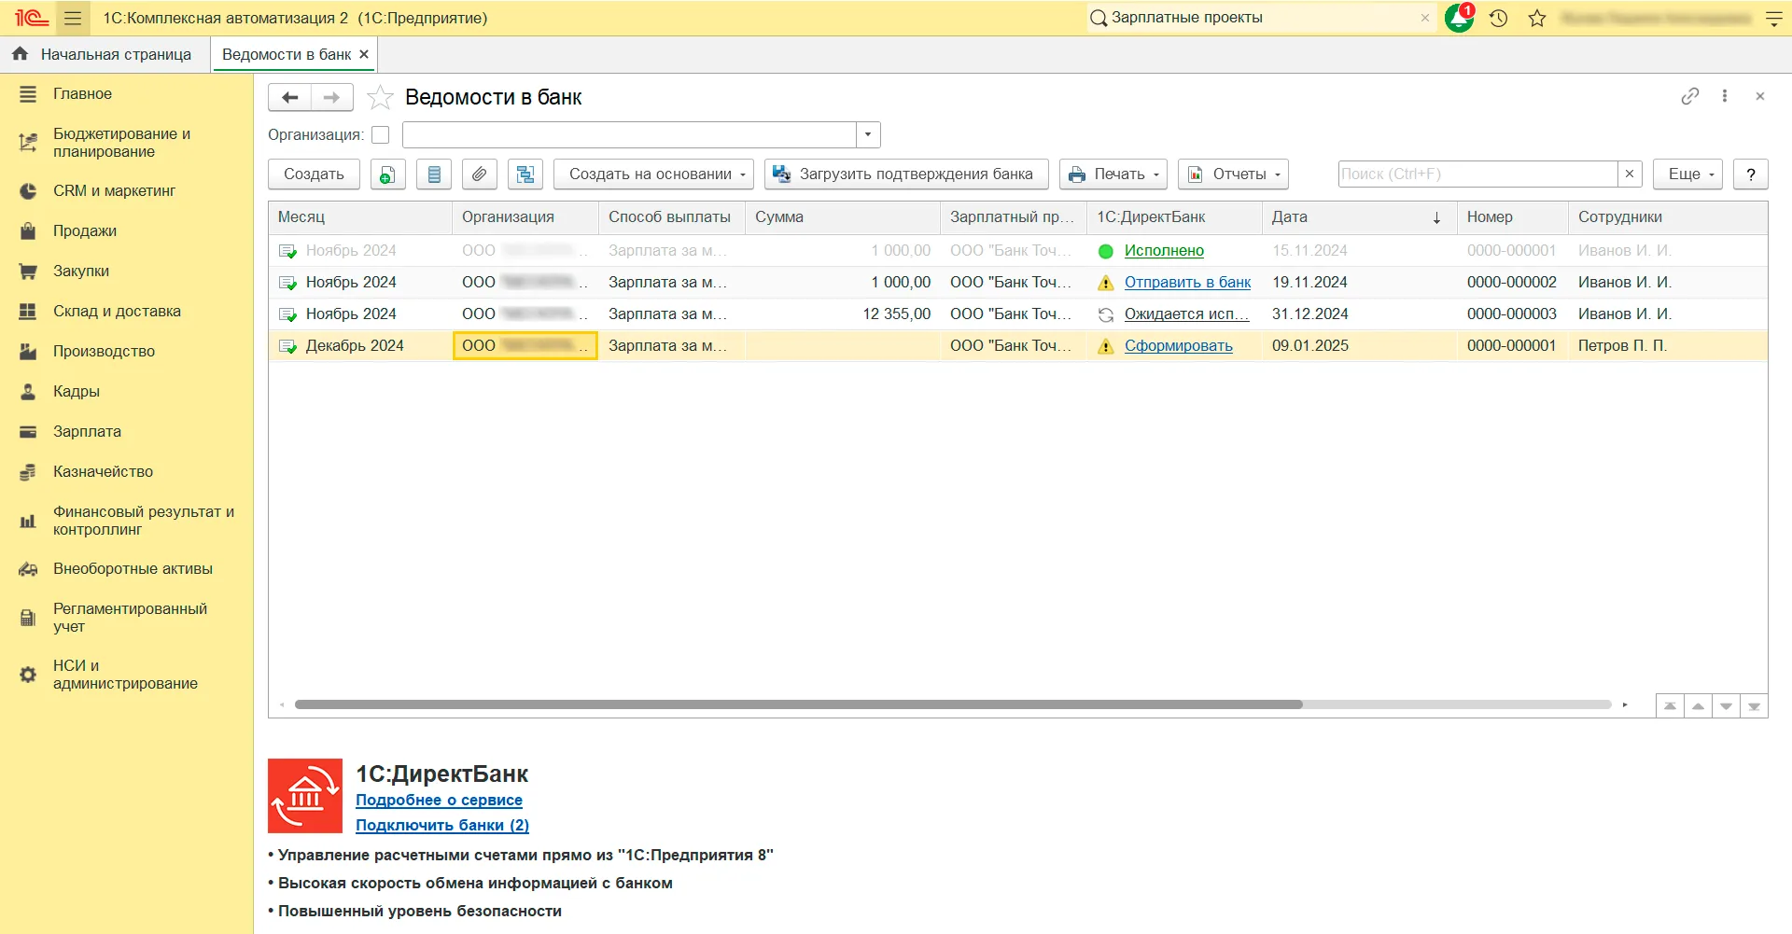
Task: Expand the Организация dropdown list
Action: [x=868, y=135]
